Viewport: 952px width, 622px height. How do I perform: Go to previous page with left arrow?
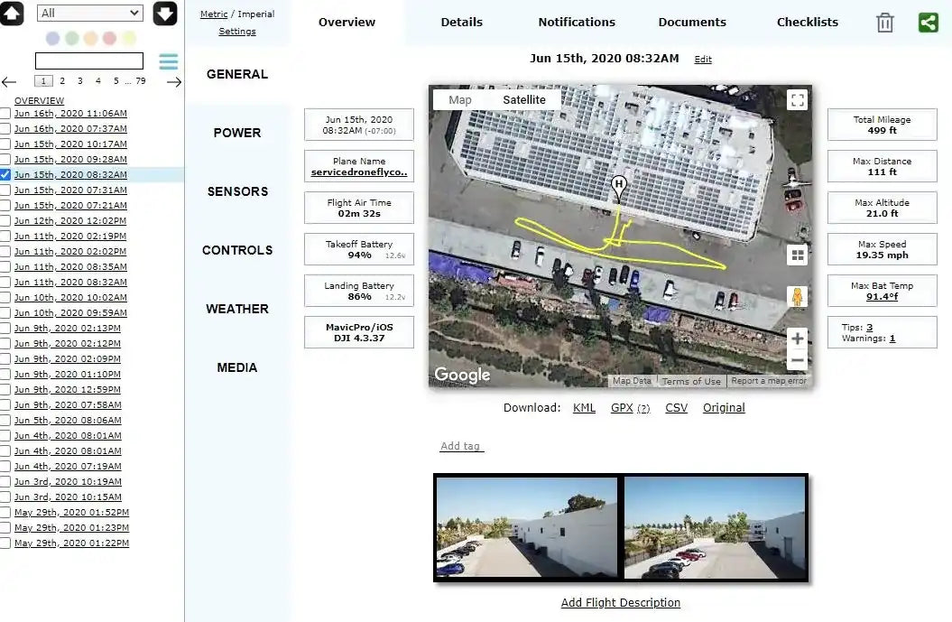[9, 82]
